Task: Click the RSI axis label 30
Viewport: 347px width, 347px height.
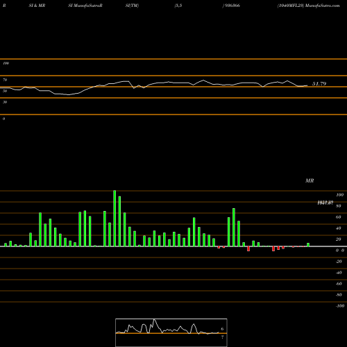Action: tap(5, 102)
